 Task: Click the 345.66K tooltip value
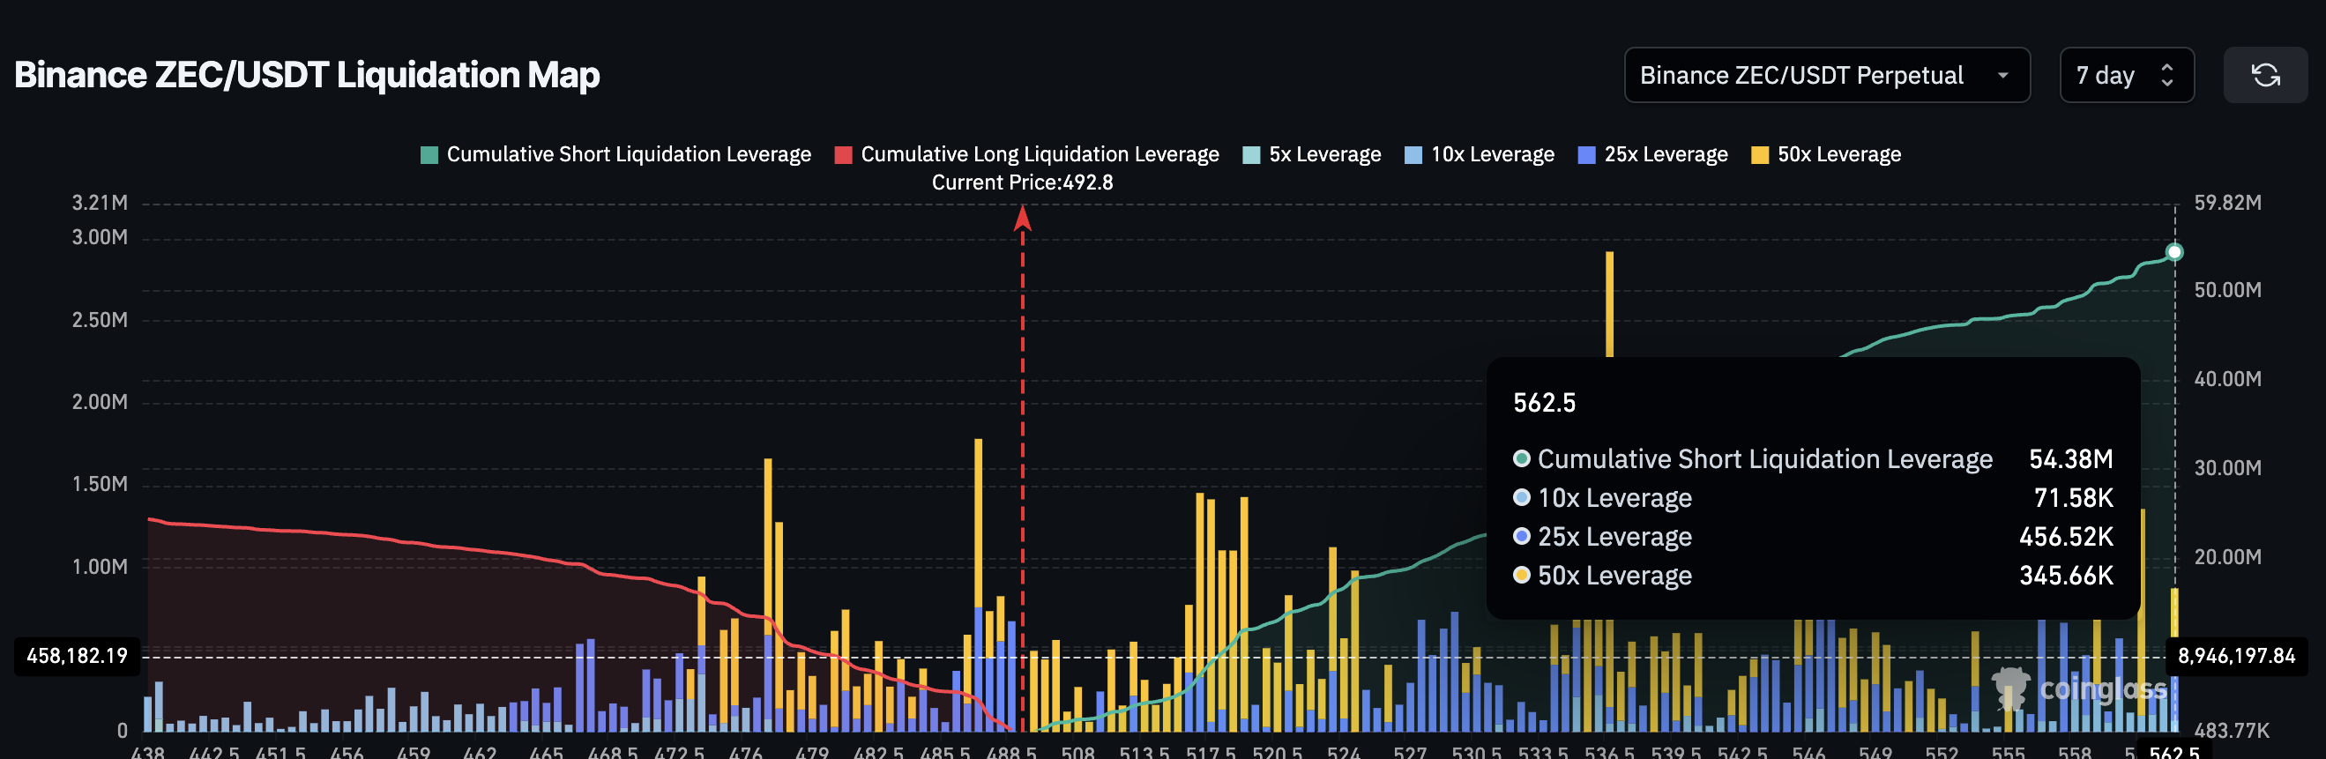pyautogui.click(x=2066, y=576)
